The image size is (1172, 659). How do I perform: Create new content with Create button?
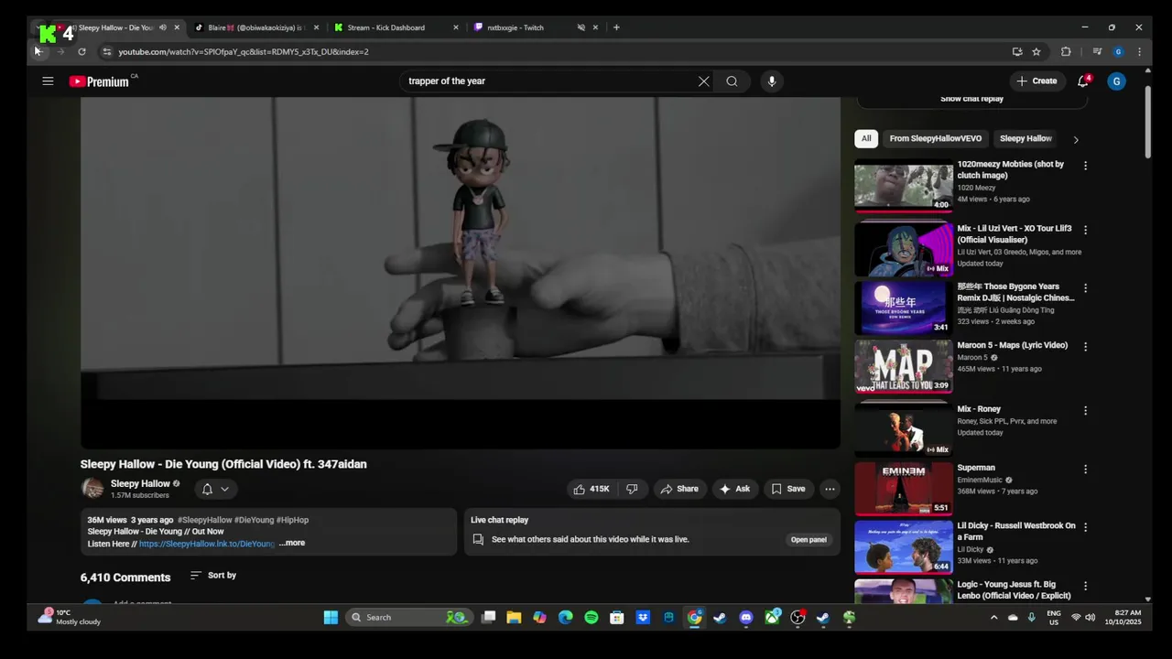[x=1036, y=81]
